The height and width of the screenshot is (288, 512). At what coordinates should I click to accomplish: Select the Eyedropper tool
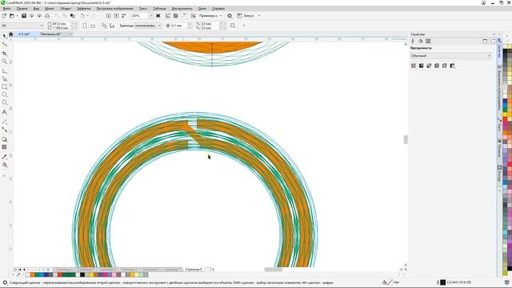4,157
